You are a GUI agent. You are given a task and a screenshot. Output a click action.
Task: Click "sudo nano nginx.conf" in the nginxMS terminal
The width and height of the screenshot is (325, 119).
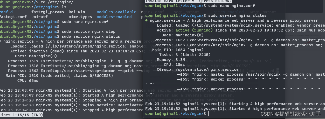pos(85,22)
